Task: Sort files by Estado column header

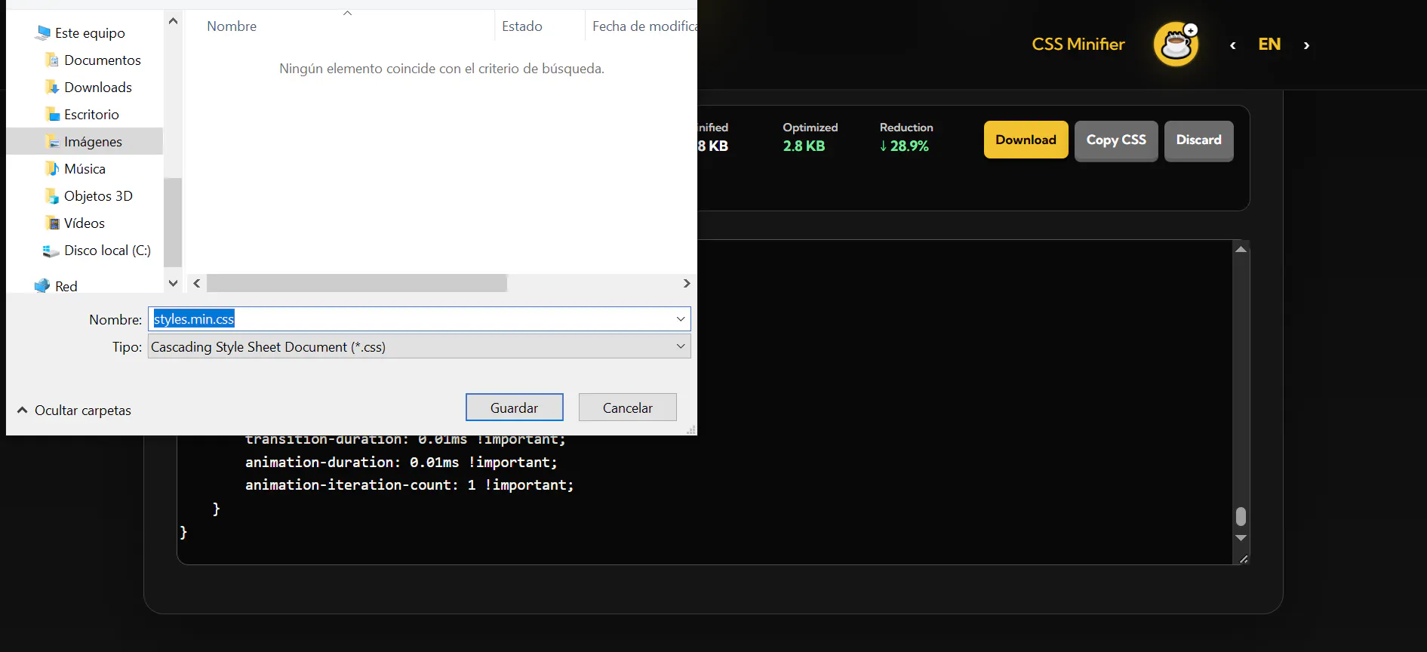Action: [522, 26]
